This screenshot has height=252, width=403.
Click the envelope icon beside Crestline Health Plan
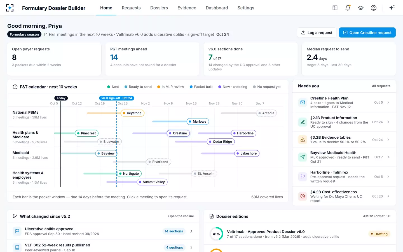[x=303, y=102]
